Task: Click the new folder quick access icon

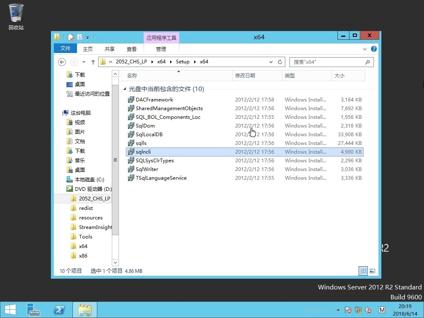Action: pos(80,37)
